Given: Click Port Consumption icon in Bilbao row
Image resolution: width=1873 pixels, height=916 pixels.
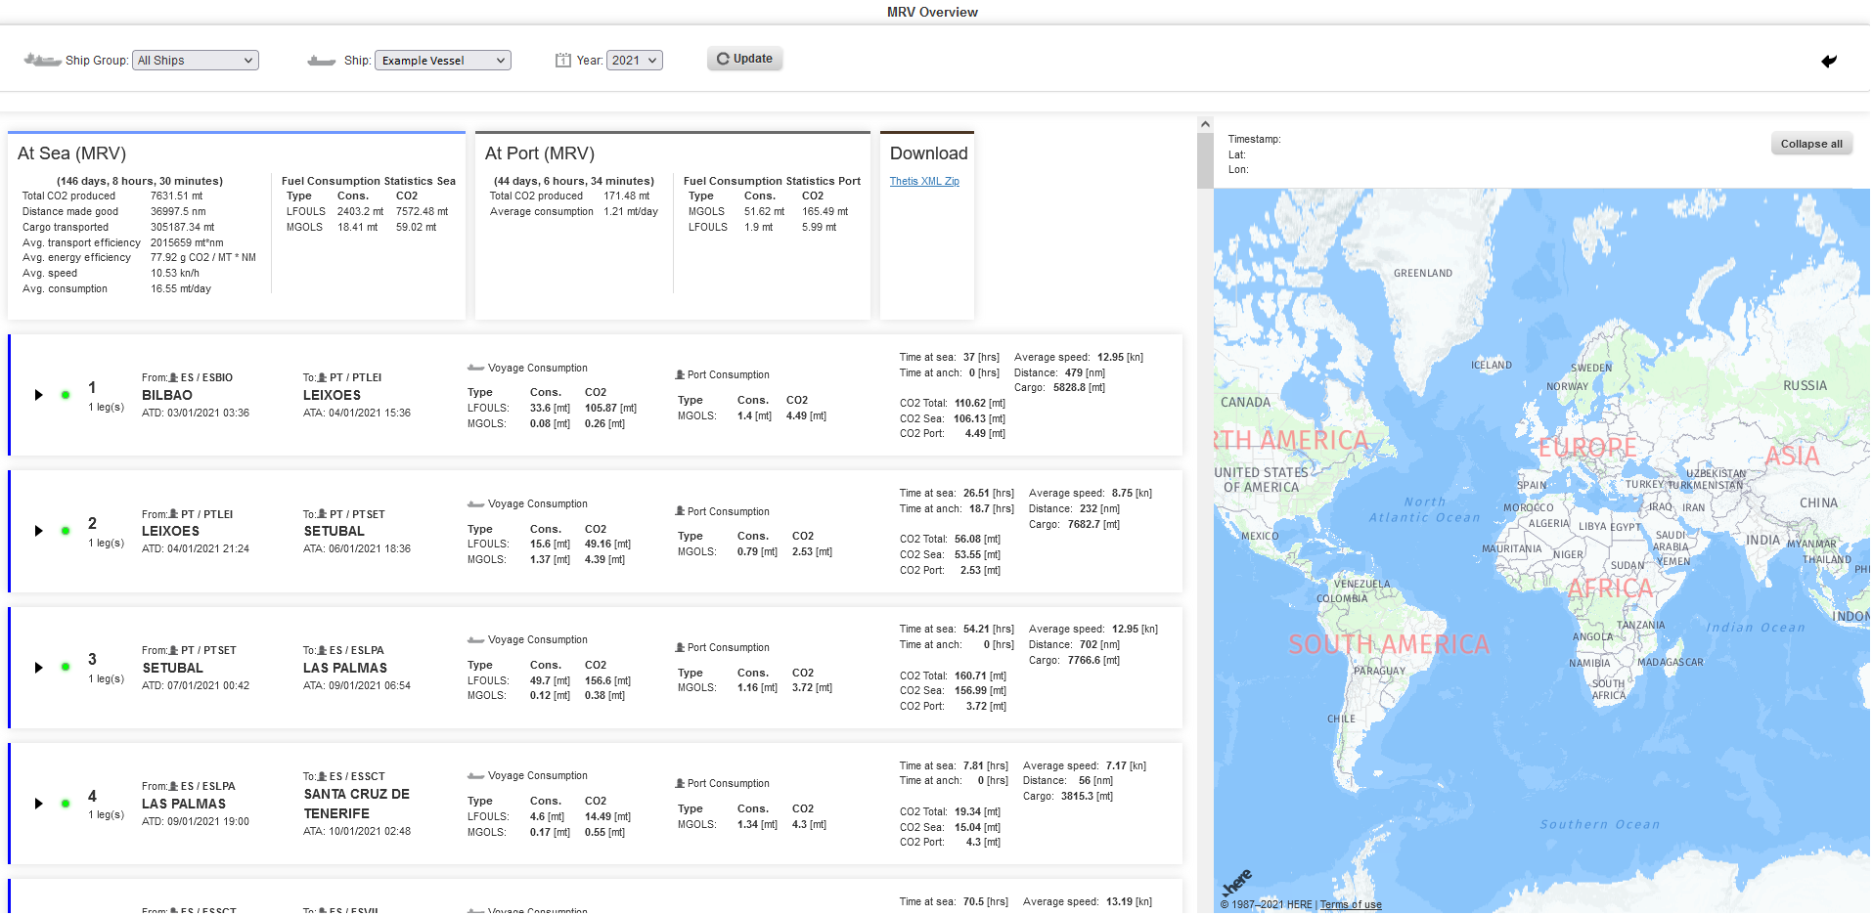Looking at the screenshot, I should [x=680, y=374].
